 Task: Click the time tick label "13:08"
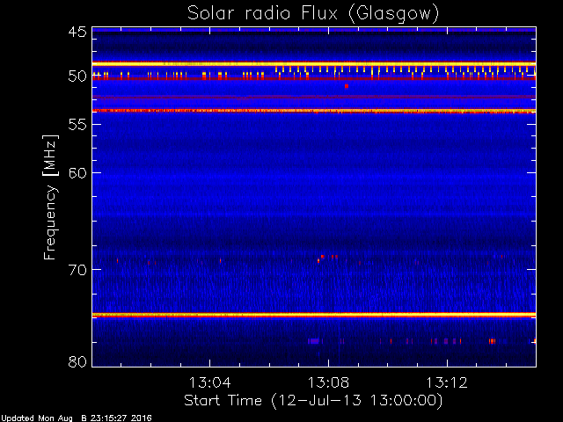tap(328, 382)
